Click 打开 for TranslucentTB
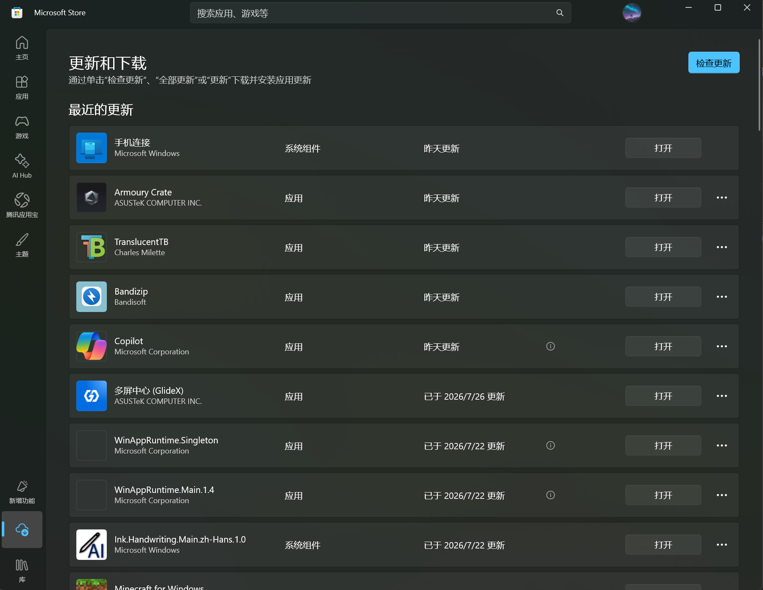 tap(663, 247)
